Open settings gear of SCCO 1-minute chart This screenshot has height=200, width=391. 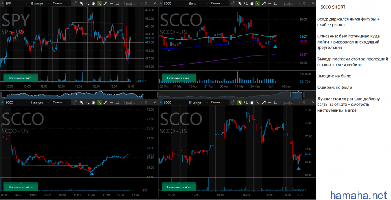(146, 102)
